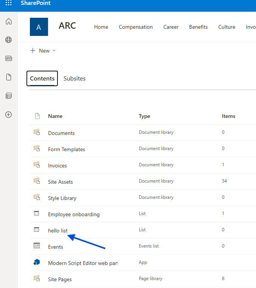Screen dimensions: 256x288
Task: Open the News icon in sidebar
Action: click(x=8, y=59)
